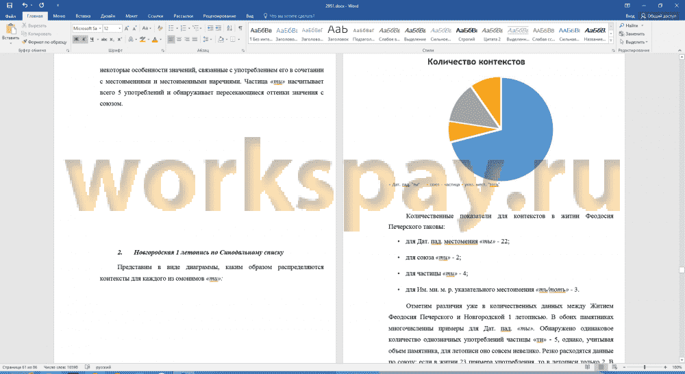Apply the 'Цитата 2' style
This screenshot has height=374, width=685.
(493, 34)
